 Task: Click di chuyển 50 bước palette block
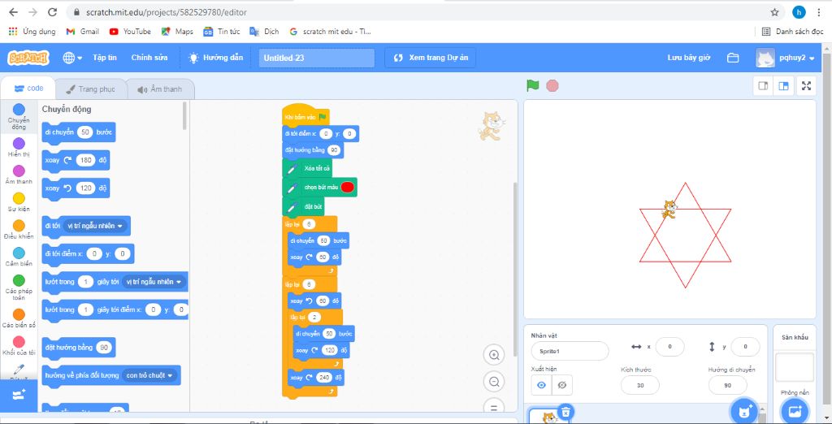(79, 132)
